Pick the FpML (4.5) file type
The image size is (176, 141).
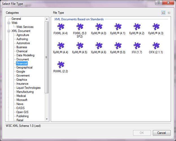click(x=80, y=46)
